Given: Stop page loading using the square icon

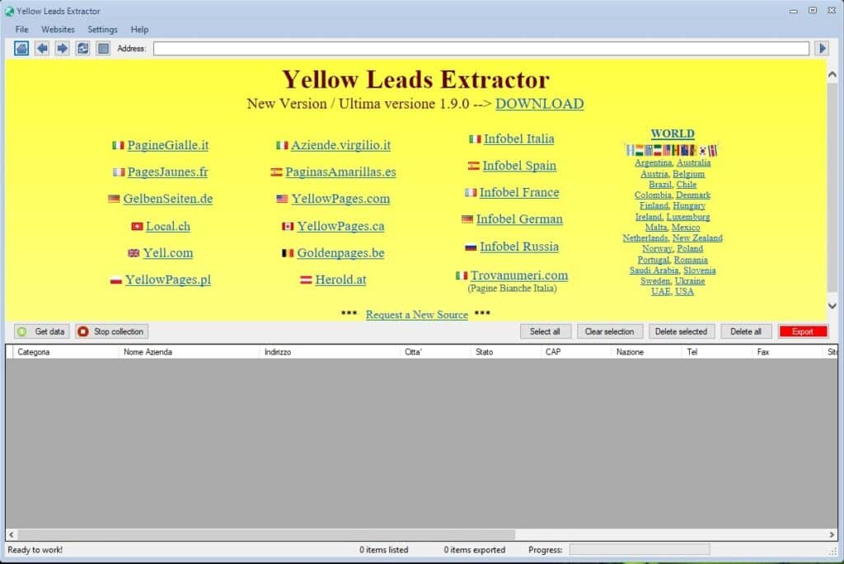Looking at the screenshot, I should 102,48.
